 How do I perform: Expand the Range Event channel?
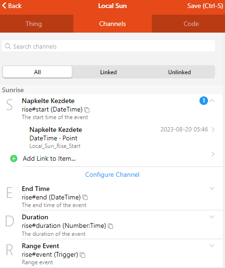[212, 246]
